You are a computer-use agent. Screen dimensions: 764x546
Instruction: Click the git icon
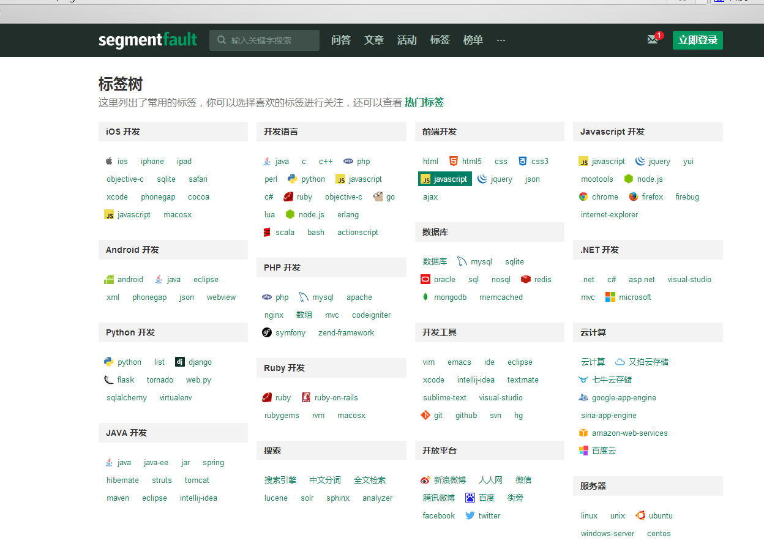425,415
